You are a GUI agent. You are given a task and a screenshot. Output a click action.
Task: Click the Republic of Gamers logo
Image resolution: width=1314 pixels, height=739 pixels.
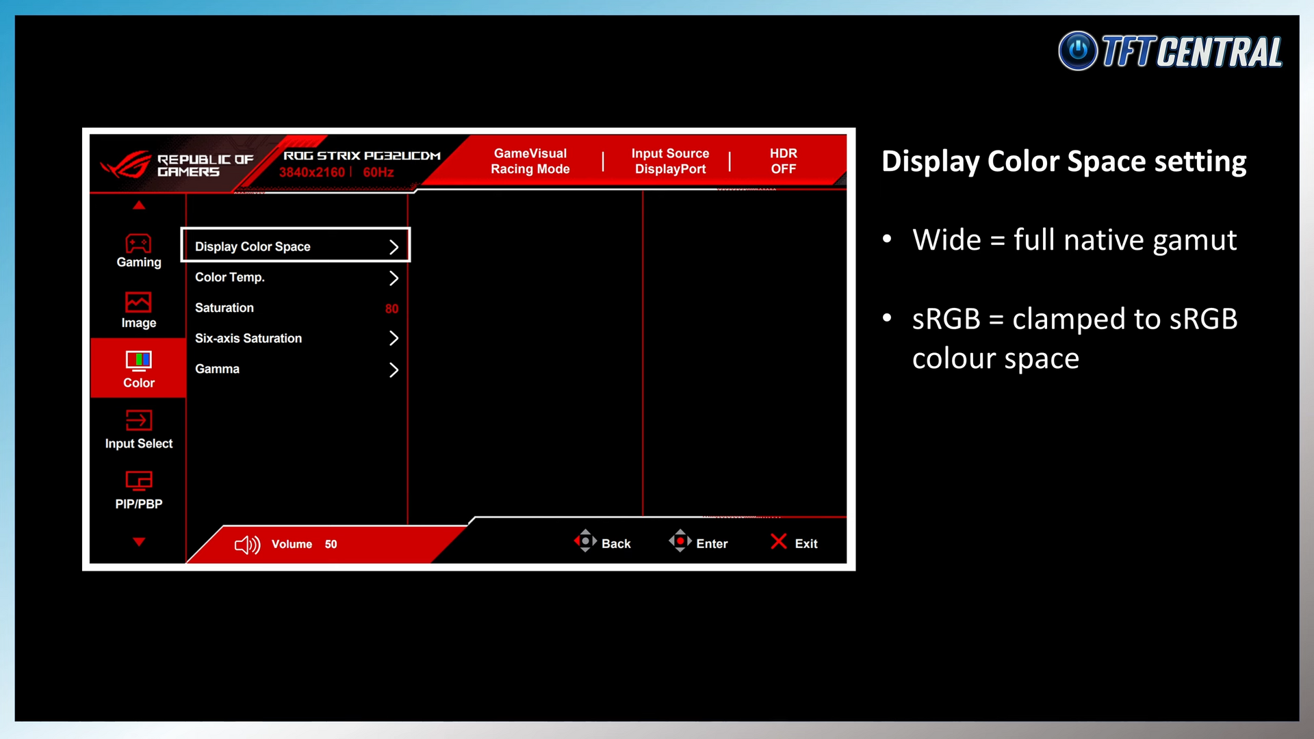tap(125, 165)
